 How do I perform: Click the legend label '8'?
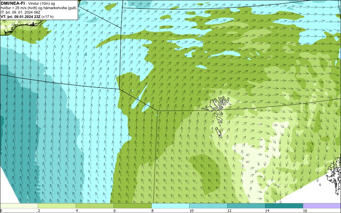coord(152,211)
